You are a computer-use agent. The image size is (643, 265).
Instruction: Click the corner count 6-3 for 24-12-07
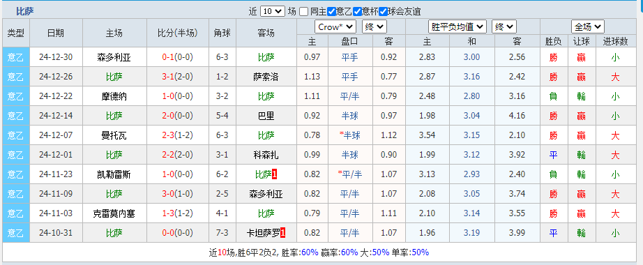point(222,135)
